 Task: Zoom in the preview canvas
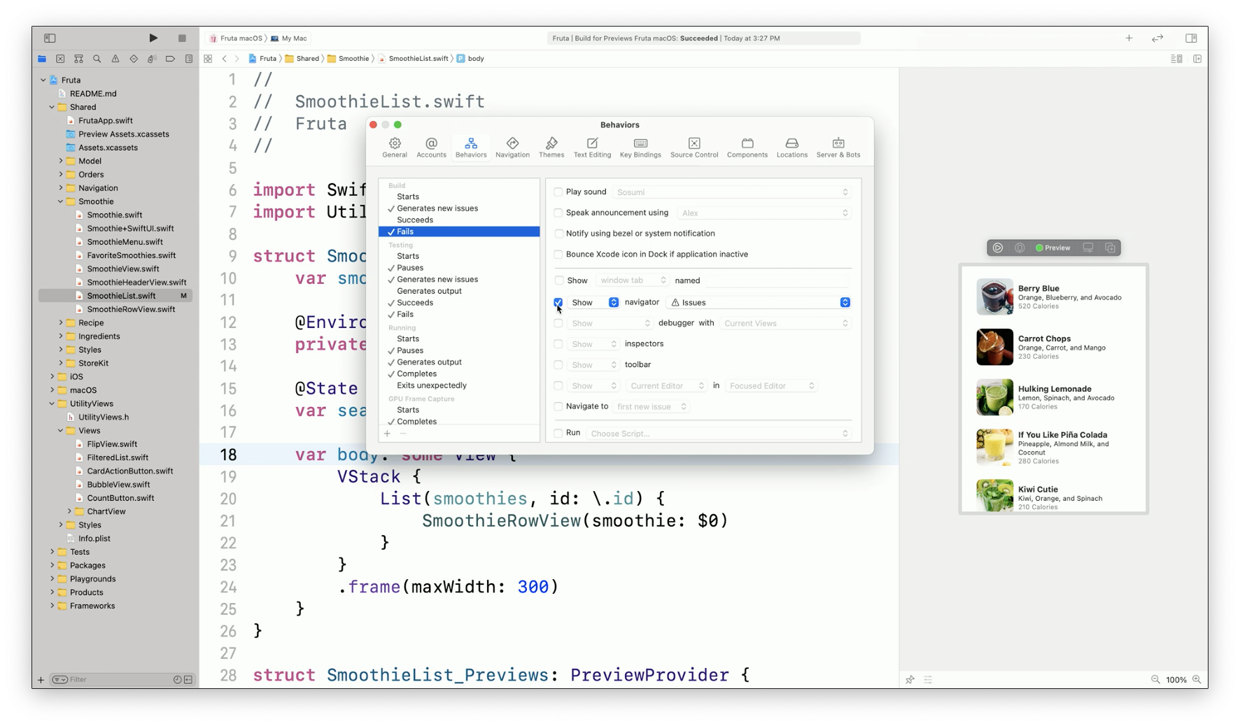click(1197, 679)
